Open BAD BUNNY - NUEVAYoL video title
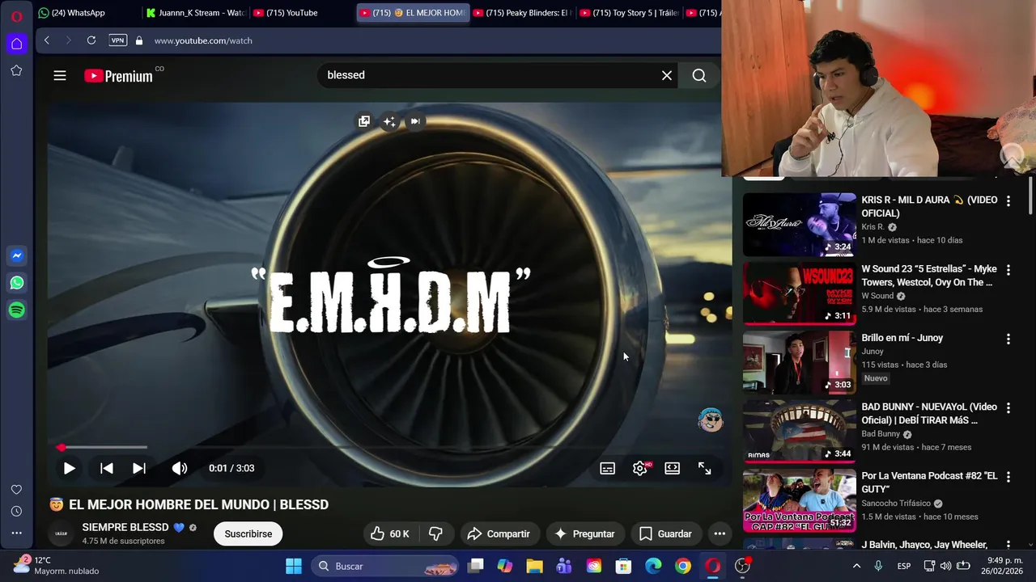Screen dimensions: 1036x582 click(929, 414)
